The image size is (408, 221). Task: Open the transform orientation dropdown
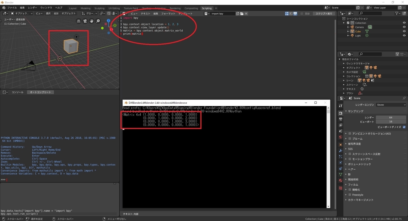(89, 13)
